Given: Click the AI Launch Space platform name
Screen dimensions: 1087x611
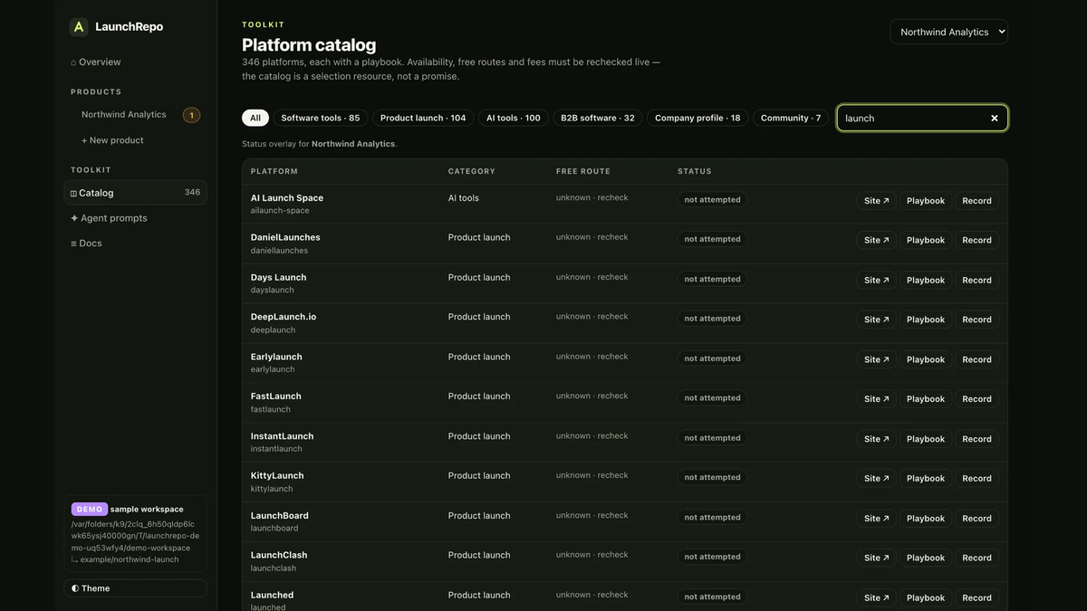Looking at the screenshot, I should pos(287,198).
